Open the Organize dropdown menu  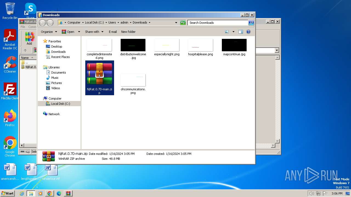[x=49, y=32]
